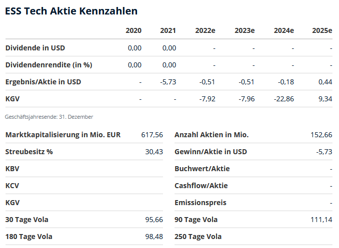
Task: Select the 180 Tage Vola label
Action: (28, 237)
